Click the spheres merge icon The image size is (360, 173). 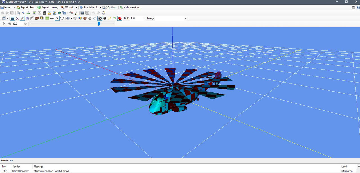click(71, 13)
